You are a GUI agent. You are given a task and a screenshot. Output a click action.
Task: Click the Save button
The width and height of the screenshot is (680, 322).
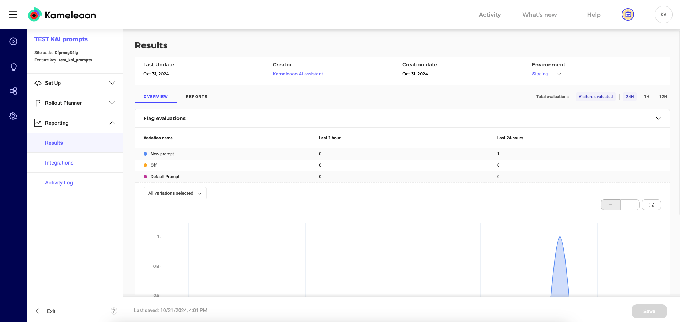pyautogui.click(x=649, y=311)
